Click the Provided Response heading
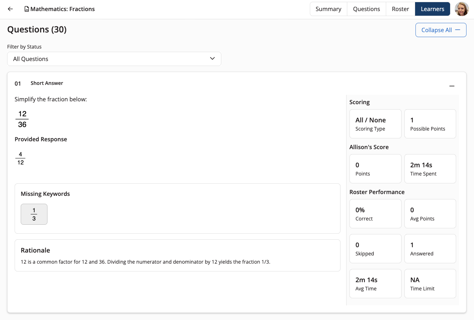The width and height of the screenshot is (474, 320). 41,139
